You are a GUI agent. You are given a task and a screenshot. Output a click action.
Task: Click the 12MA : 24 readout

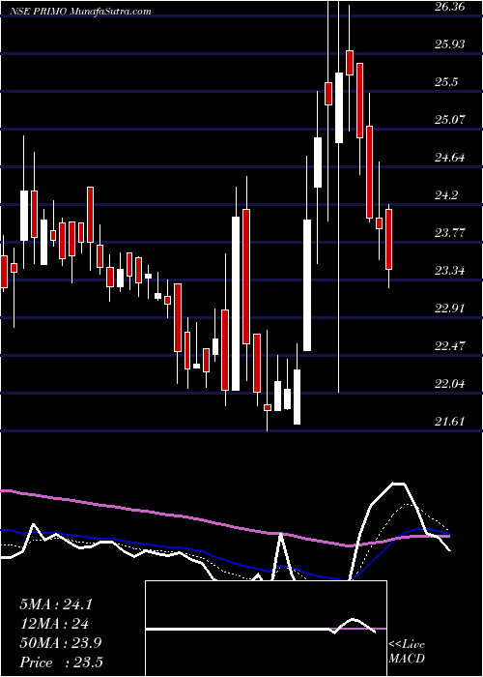click(54, 624)
